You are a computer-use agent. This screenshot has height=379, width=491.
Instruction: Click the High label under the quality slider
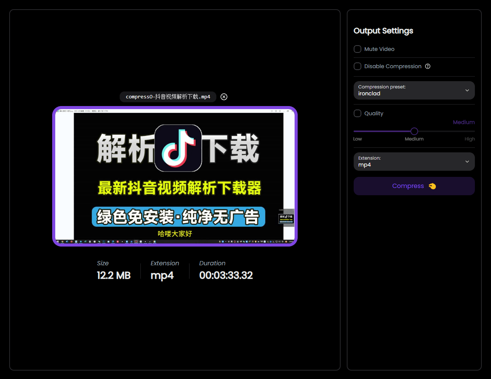tap(470, 139)
